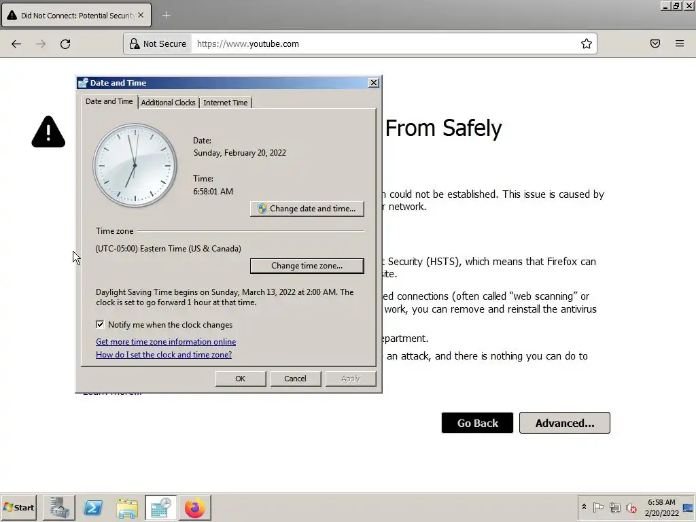Open Windows PowerShell from taskbar
This screenshot has width=696, height=522.
(x=93, y=507)
